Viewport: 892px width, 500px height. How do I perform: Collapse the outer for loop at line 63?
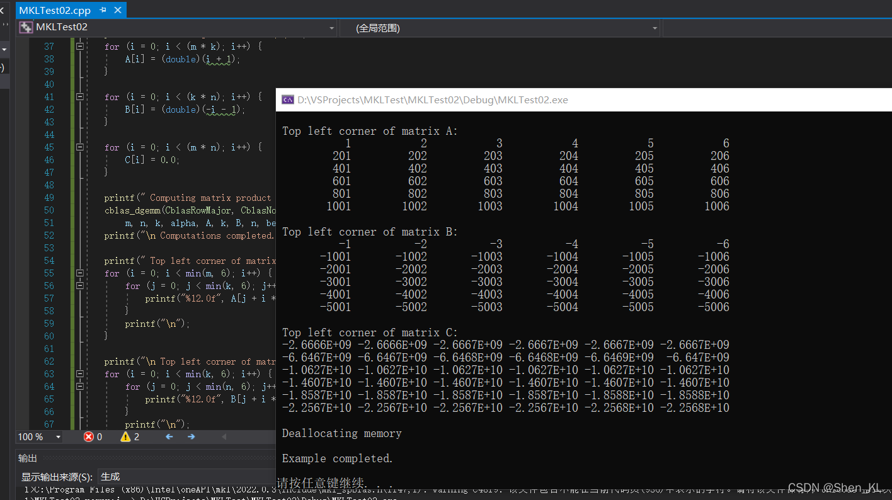click(80, 374)
